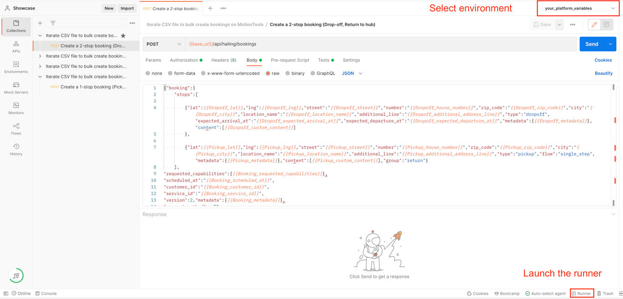Click the Online status indicator
Screen dimensions: 623x299
pos(21,294)
